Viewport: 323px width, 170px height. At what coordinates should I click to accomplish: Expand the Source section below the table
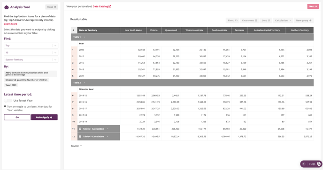pos(76,146)
